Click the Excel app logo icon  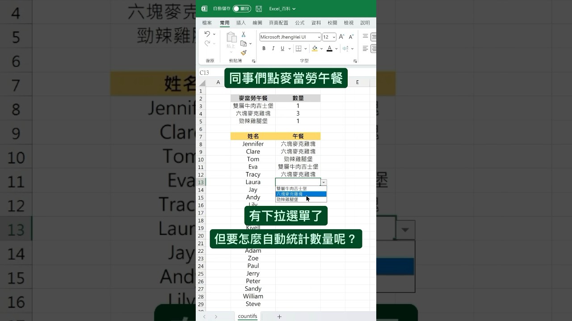click(204, 8)
